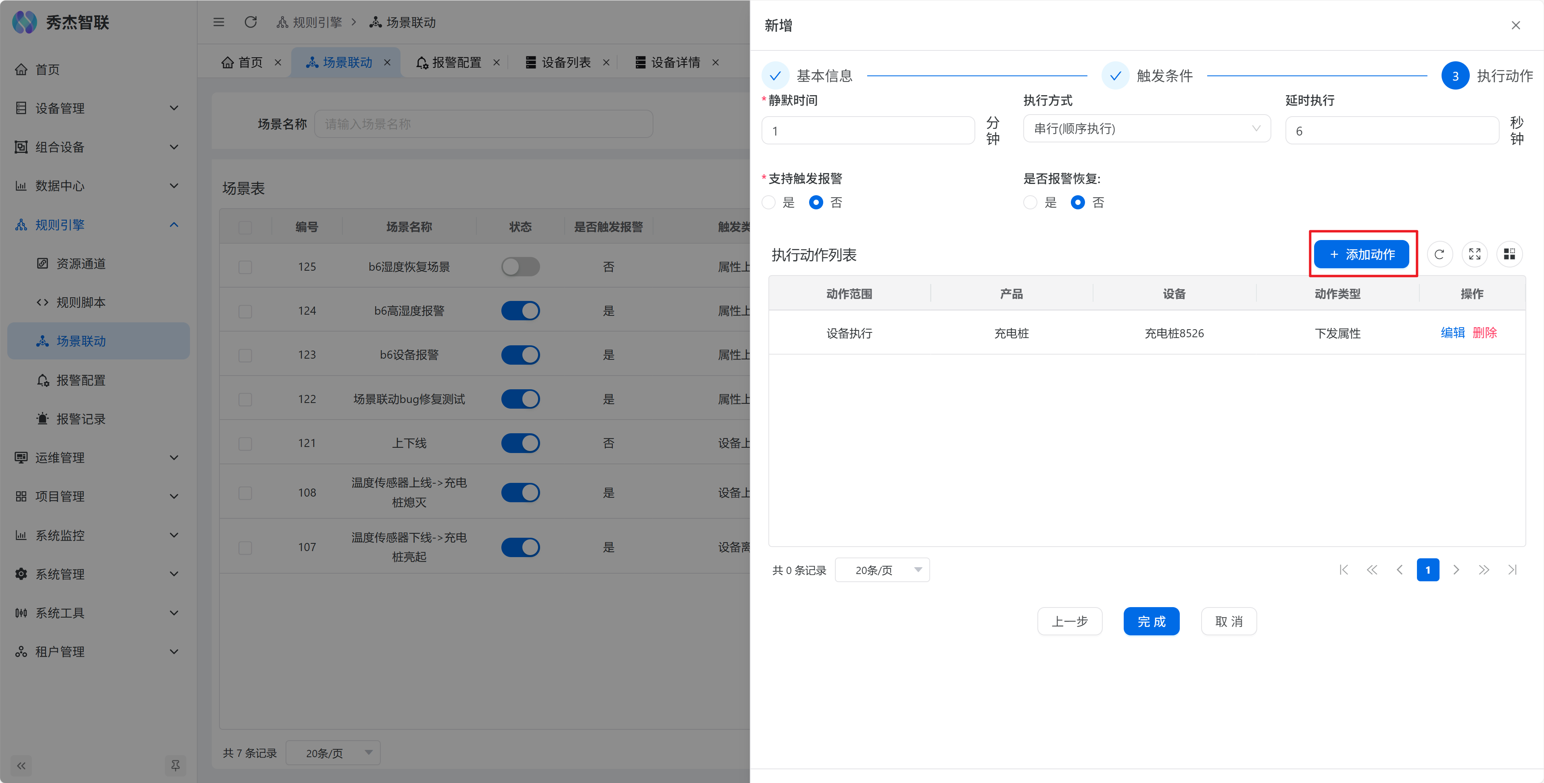Viewport: 1544px width, 783px height.
Task: Click the fullscreen expand icon for action list
Action: click(x=1475, y=254)
